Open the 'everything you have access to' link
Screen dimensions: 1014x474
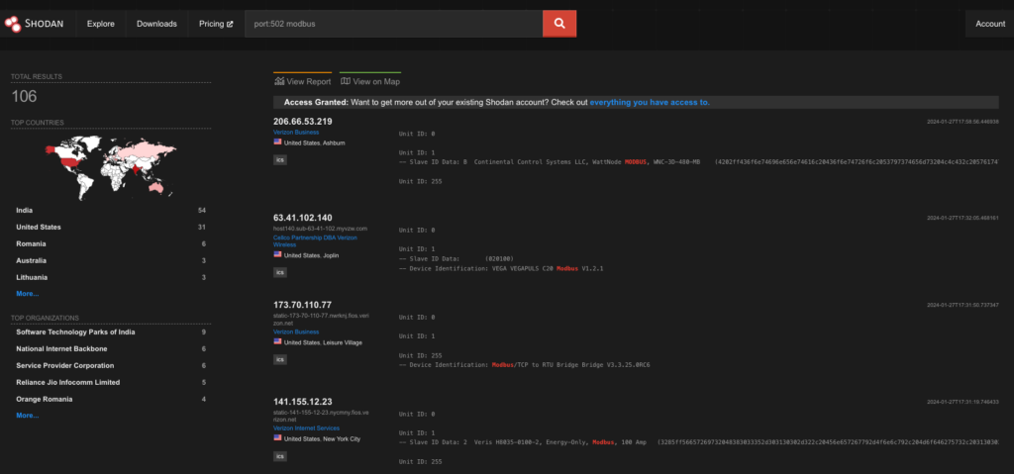tap(650, 102)
